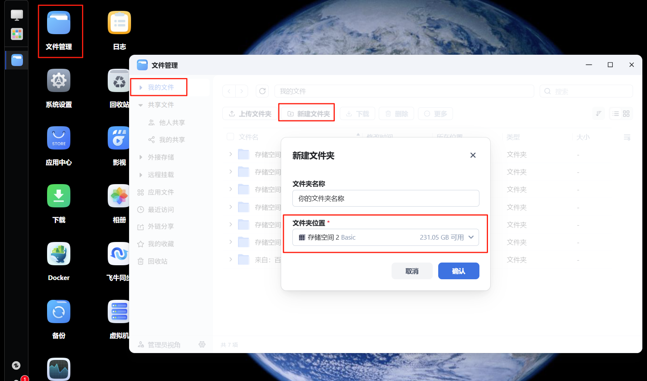Cancel with the 取消 button

tap(412, 271)
